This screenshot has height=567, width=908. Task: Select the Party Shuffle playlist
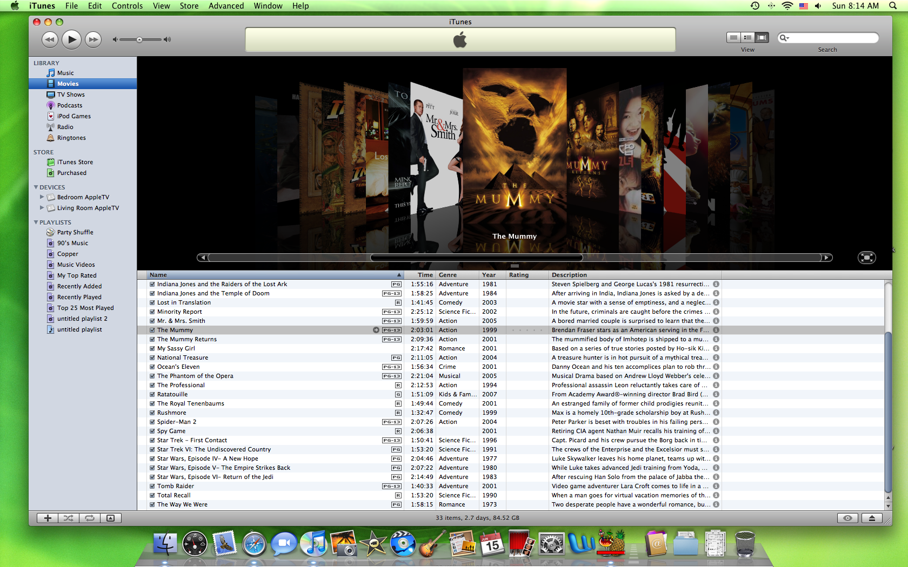(x=75, y=232)
